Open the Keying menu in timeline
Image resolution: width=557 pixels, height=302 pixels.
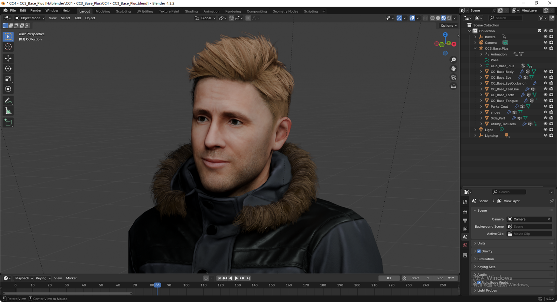pyautogui.click(x=43, y=278)
